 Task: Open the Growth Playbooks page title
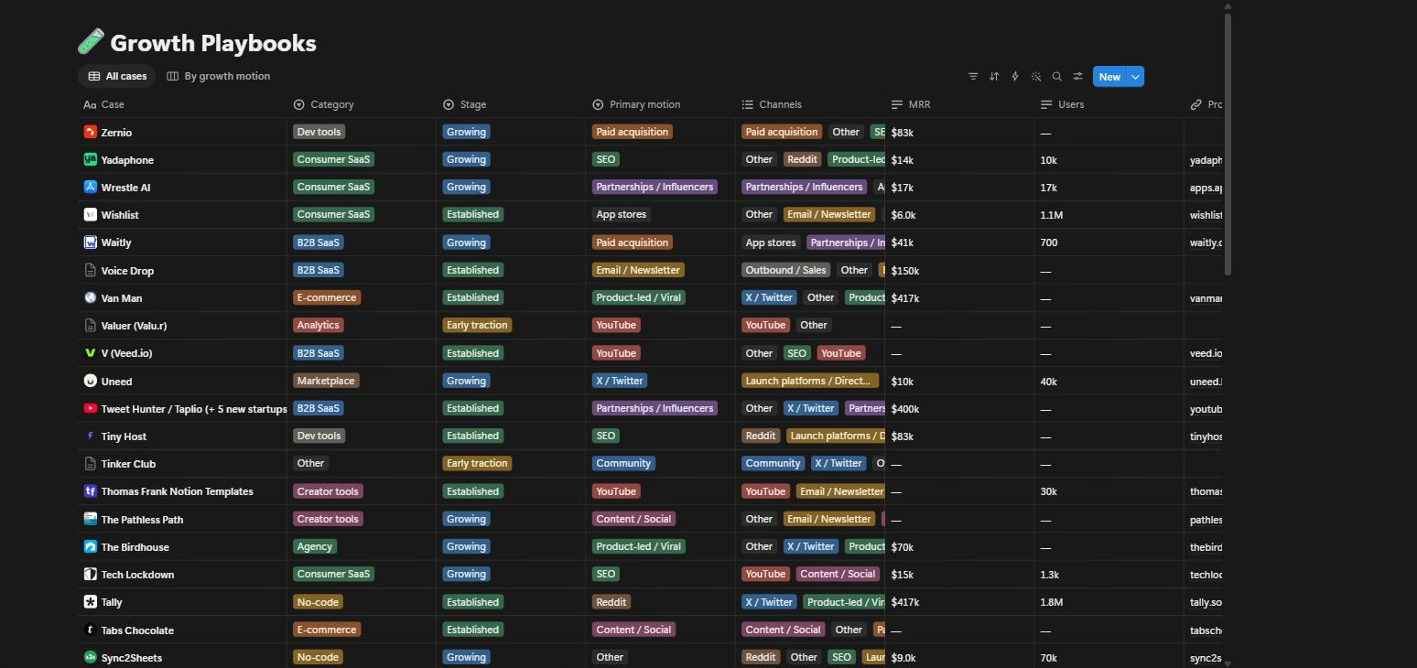click(x=213, y=43)
